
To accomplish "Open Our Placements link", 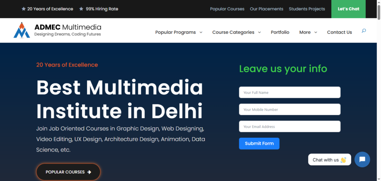I will click(266, 9).
